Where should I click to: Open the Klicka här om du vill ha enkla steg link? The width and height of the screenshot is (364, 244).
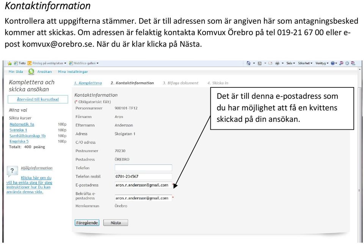29,185
